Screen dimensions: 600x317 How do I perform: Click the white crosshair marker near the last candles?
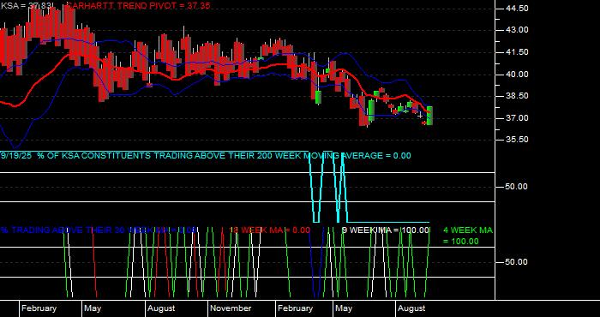click(x=420, y=115)
